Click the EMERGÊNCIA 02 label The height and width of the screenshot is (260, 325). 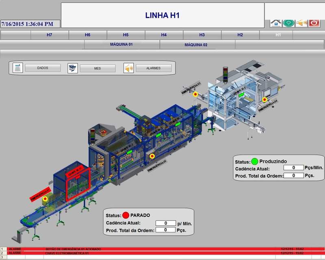pyautogui.click(x=157, y=165)
